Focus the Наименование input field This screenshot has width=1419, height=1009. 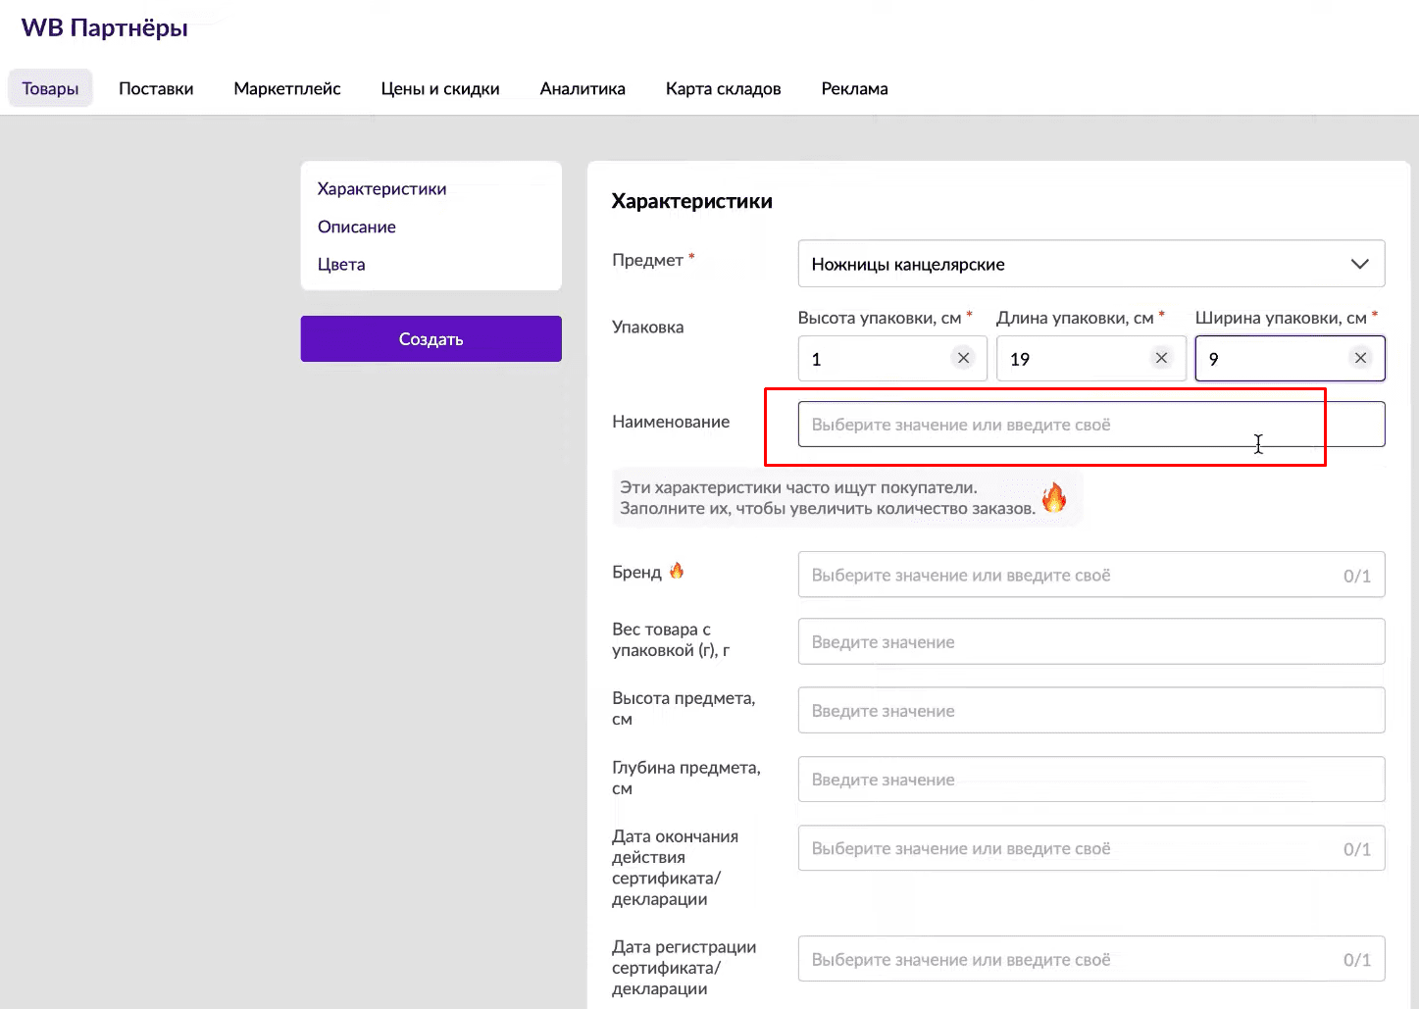click(x=1090, y=425)
